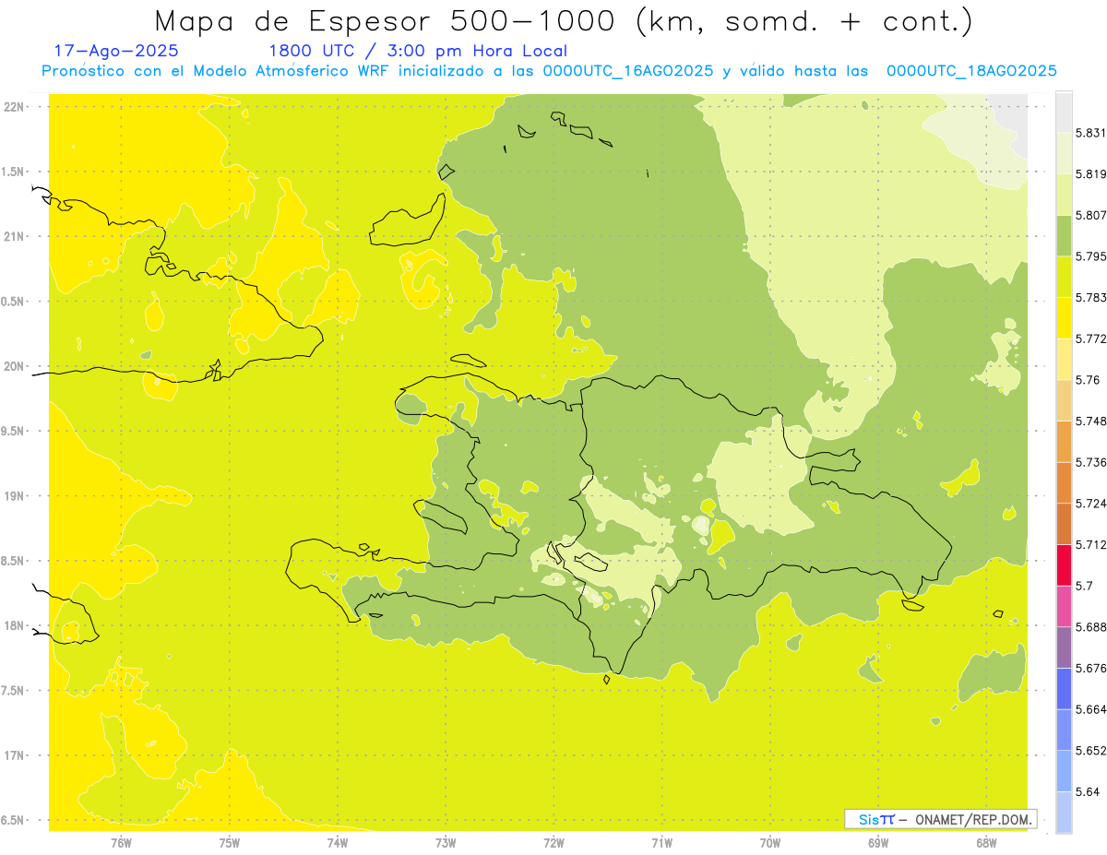1107x855 pixels.
Task: Click the latitude label '18N'
Action: (x=15, y=626)
